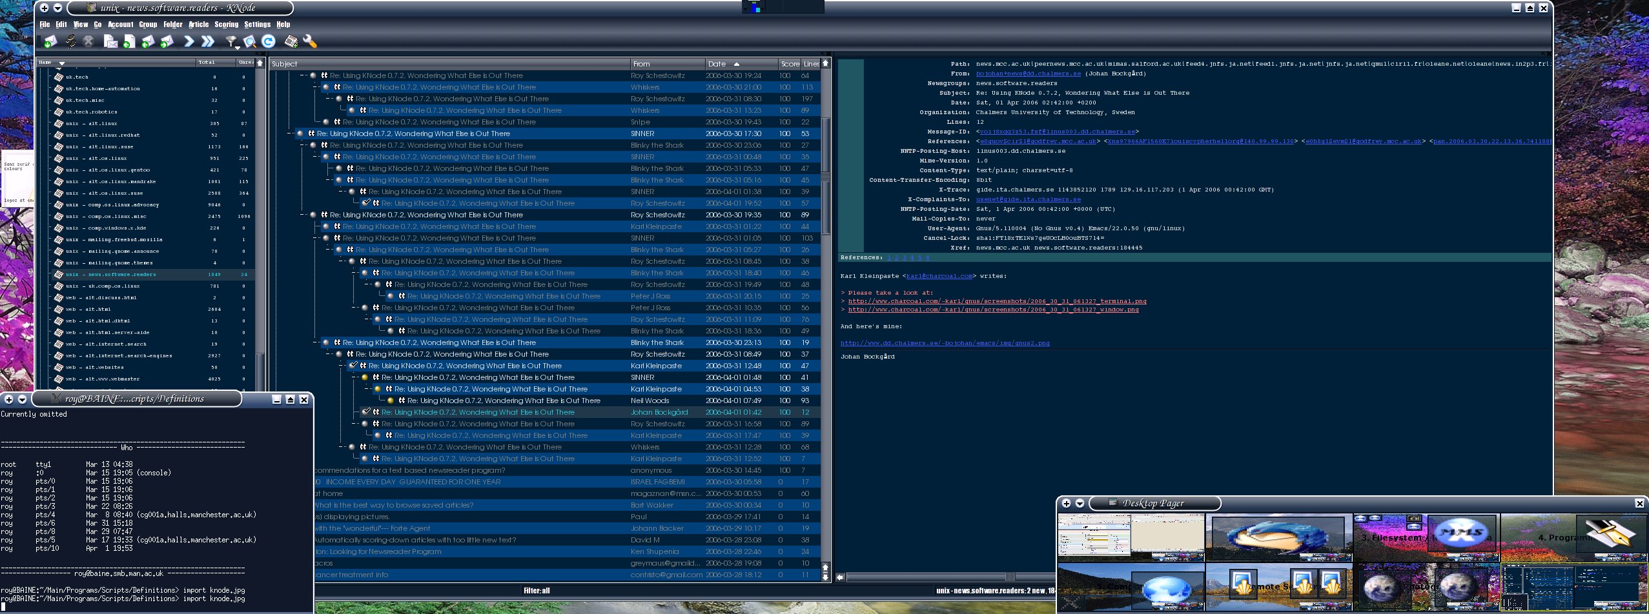Open the wrench configure icon
This screenshot has width=1649, height=614.
coord(310,42)
